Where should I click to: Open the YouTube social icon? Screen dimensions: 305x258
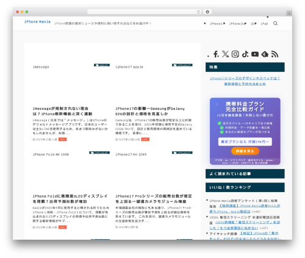click(255, 54)
